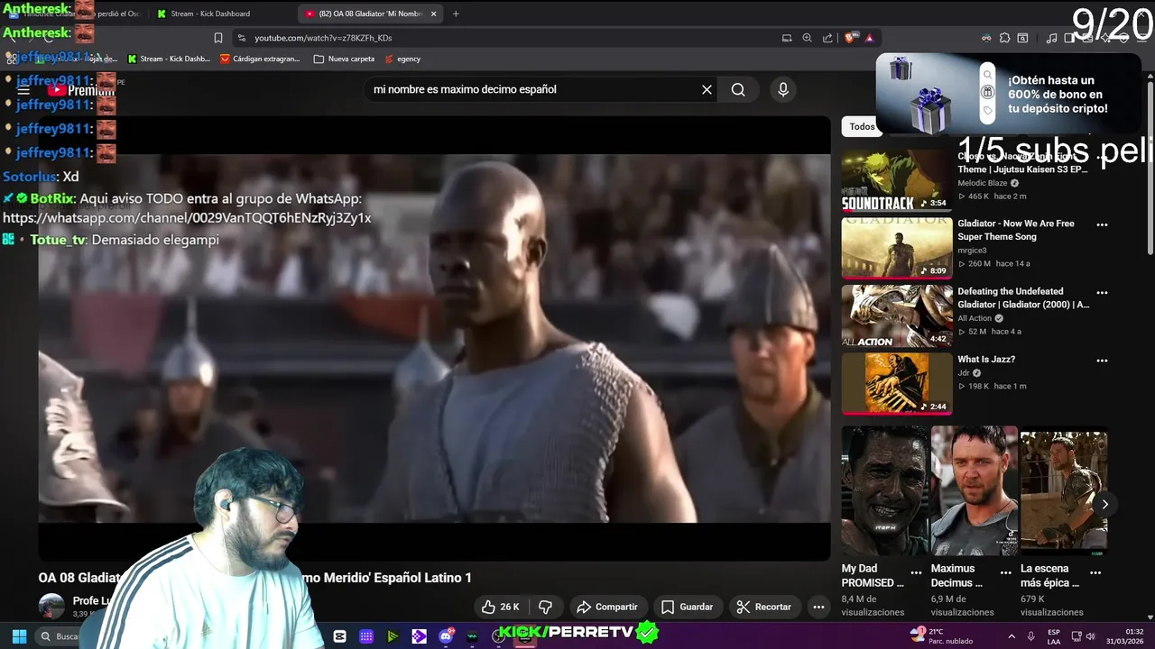Screen dimensions: 1155x649
Task: Click the dislike thumbs-down button
Action: point(545,607)
